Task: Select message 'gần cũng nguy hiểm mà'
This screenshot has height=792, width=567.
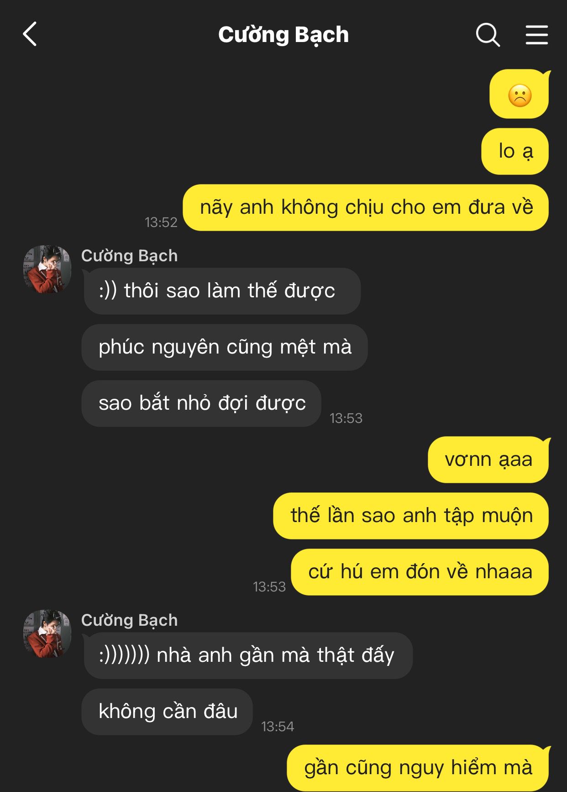Action: click(x=418, y=768)
